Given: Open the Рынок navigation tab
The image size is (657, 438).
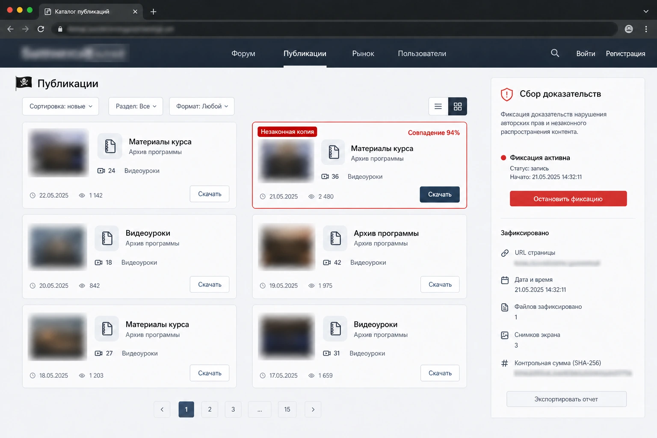Looking at the screenshot, I should [363, 53].
